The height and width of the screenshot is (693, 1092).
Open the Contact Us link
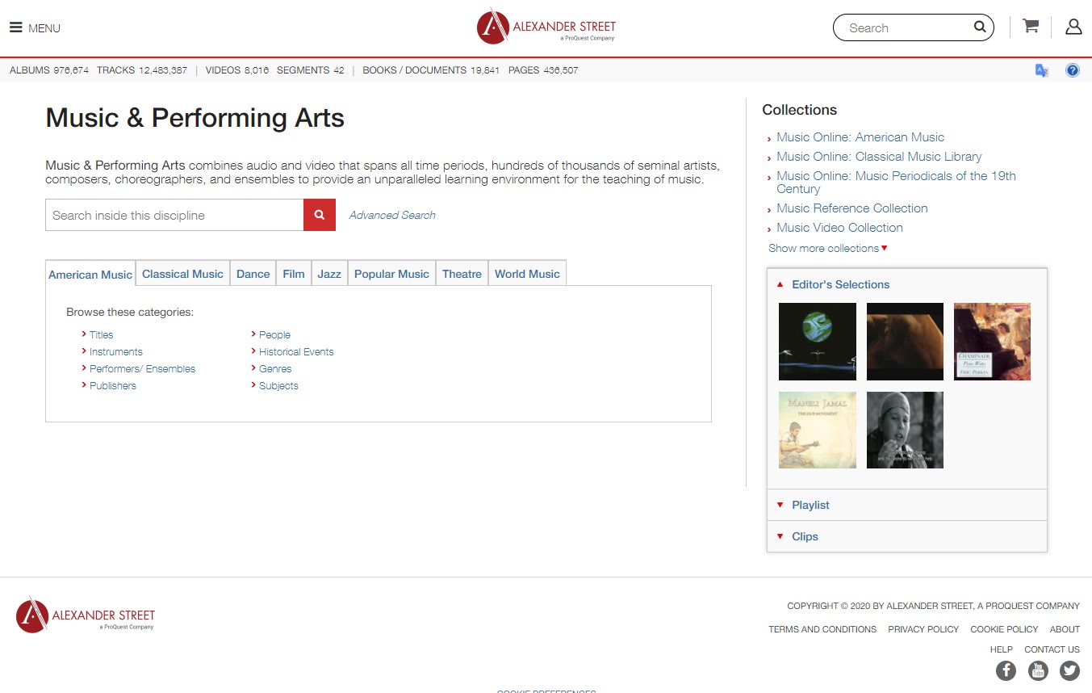(1052, 649)
